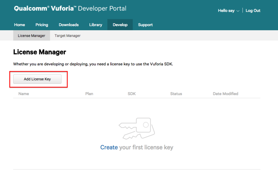The width and height of the screenshot is (278, 170).
Task: Open the Support page
Action: pyautogui.click(x=145, y=25)
